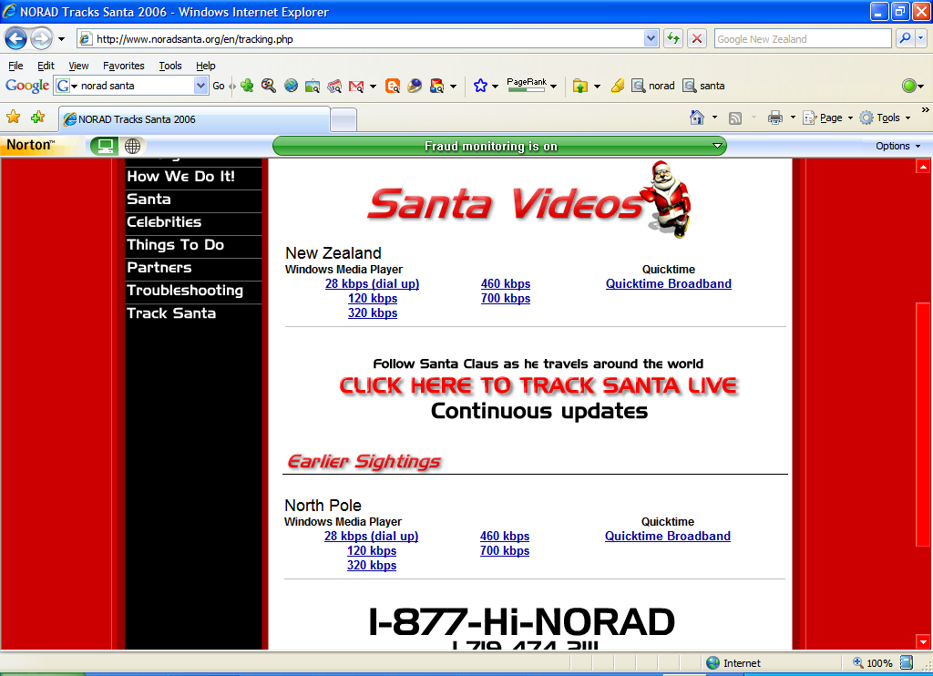933x676 pixels.
Task: Click North Pole Quicktime Broadband link
Action: pyautogui.click(x=668, y=537)
